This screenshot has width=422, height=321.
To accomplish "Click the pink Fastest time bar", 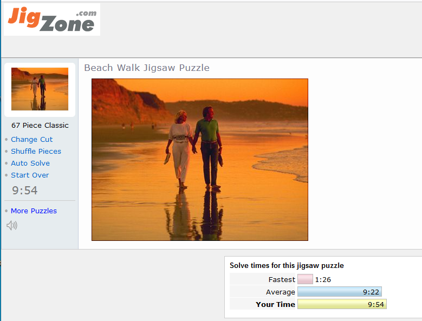I will [x=305, y=279].
